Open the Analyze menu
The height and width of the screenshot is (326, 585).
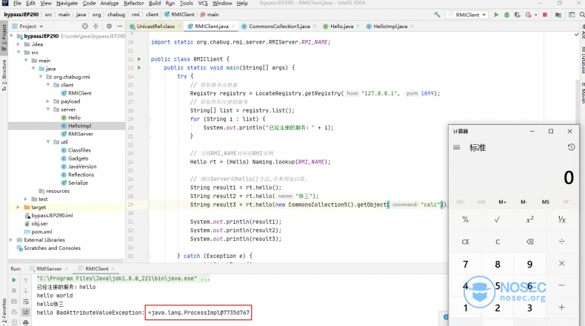110,4
